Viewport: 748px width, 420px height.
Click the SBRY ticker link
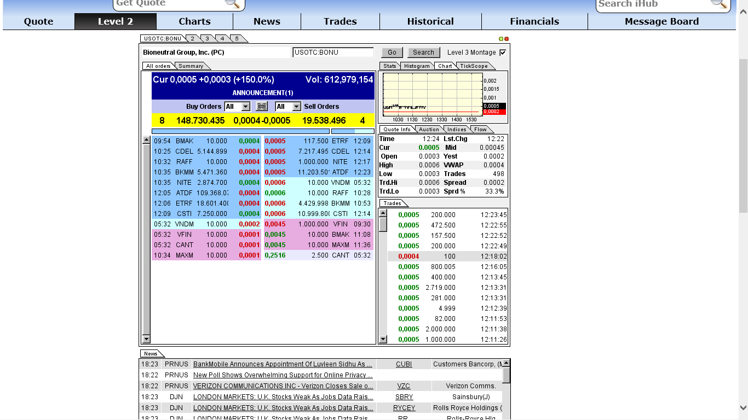coord(404,397)
